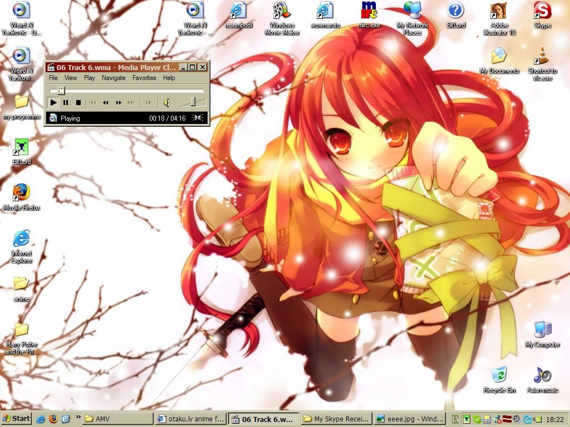Click the 00:18 / 04:16 time display

pos(167,118)
